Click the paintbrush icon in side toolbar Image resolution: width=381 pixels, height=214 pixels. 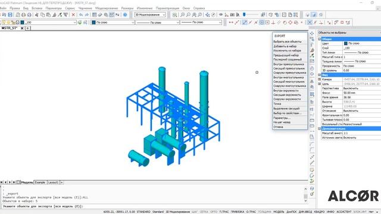click(312, 50)
